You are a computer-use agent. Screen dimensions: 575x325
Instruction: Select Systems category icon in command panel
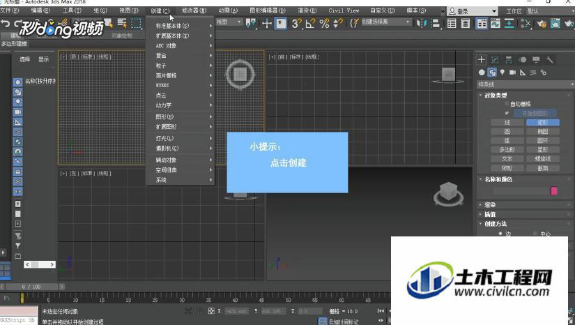(544, 73)
